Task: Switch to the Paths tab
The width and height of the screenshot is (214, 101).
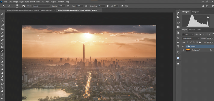Action: 199,30
